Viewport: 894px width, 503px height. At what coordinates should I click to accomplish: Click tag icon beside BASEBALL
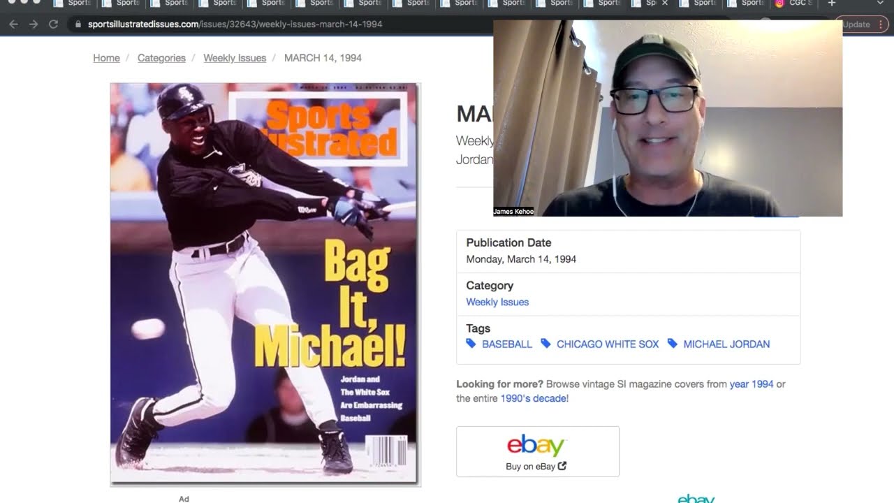(471, 344)
